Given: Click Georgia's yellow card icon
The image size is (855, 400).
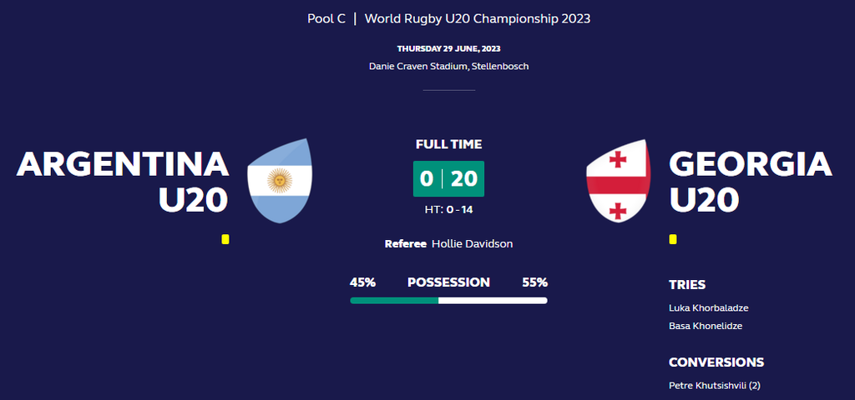Looking at the screenshot, I should tap(673, 239).
